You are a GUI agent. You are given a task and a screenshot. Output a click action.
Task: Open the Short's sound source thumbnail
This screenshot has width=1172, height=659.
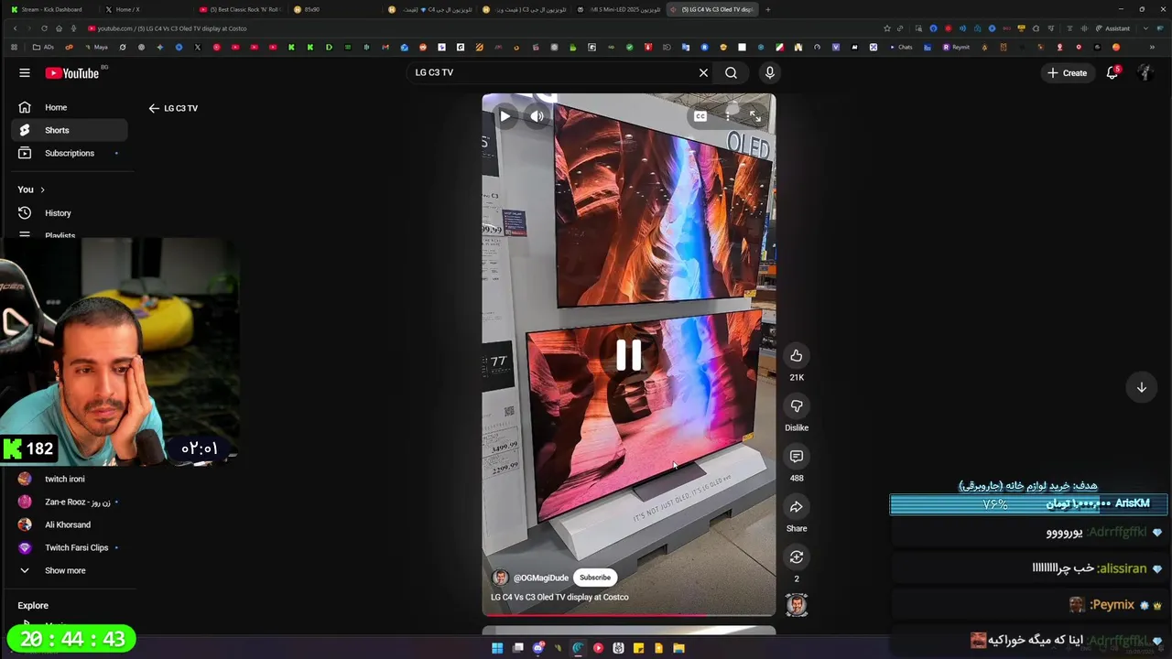point(797,605)
